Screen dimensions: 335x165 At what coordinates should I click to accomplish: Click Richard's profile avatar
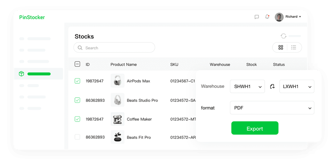point(279,17)
